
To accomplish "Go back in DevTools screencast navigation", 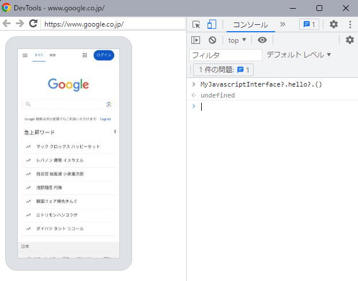I will click(x=6, y=24).
